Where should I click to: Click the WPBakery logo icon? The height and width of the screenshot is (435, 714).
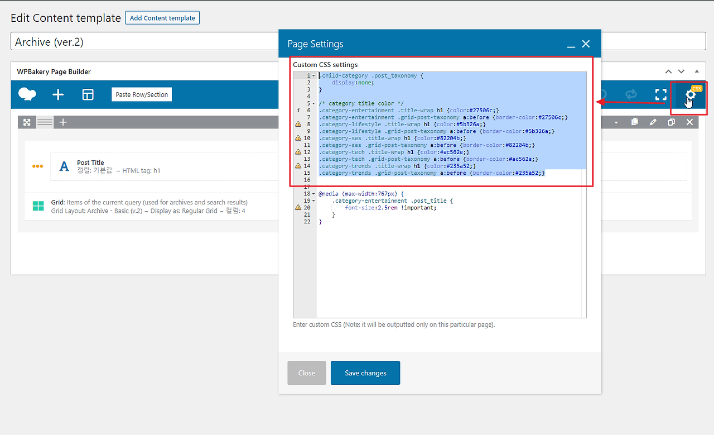point(27,94)
